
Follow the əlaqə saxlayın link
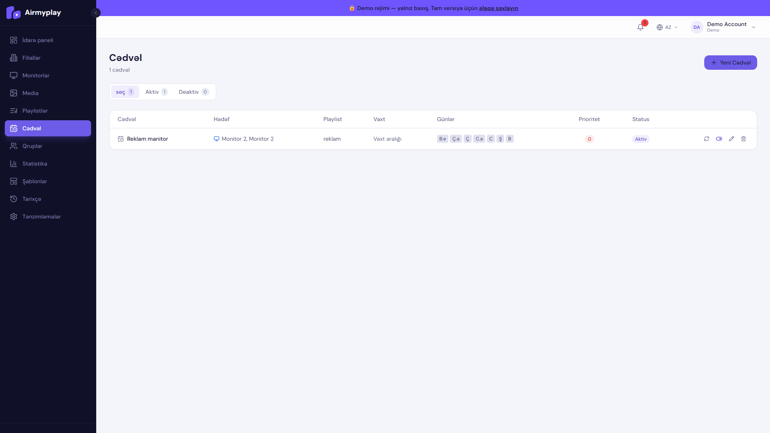point(498,8)
